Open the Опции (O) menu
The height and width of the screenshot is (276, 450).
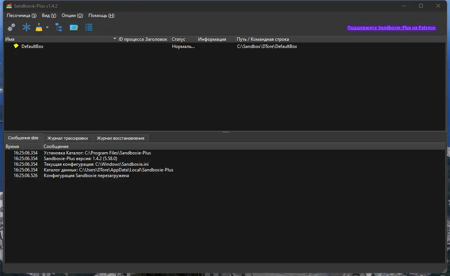tap(72, 15)
